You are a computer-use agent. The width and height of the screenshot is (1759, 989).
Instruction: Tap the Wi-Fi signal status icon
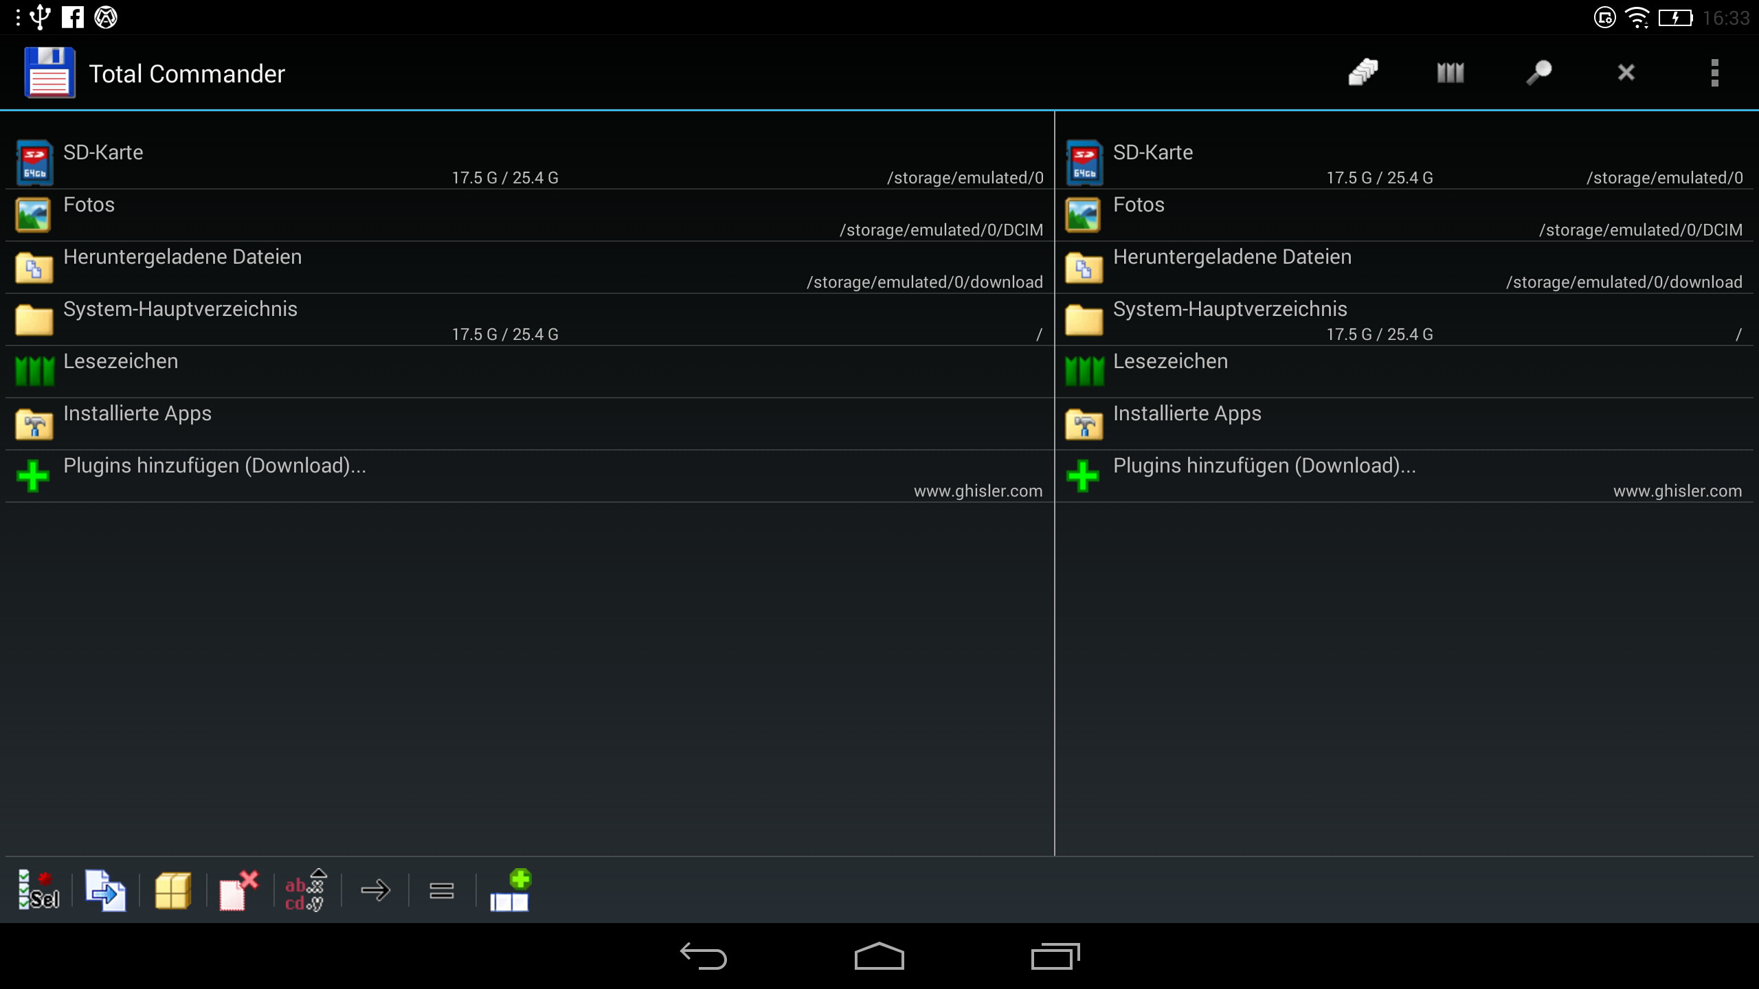point(1638,17)
